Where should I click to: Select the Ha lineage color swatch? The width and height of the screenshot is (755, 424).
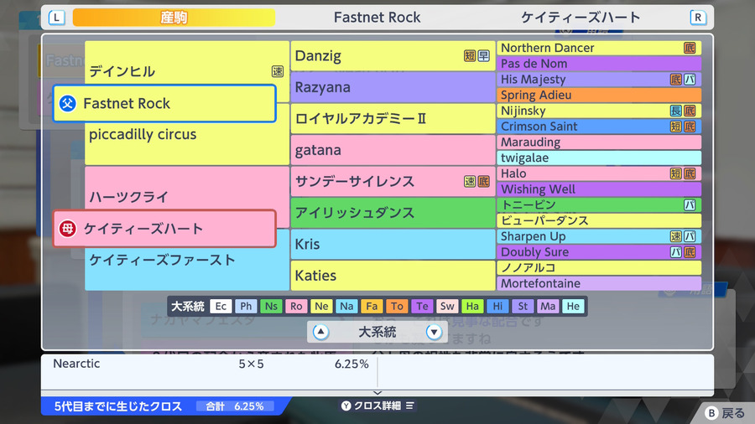(472, 306)
